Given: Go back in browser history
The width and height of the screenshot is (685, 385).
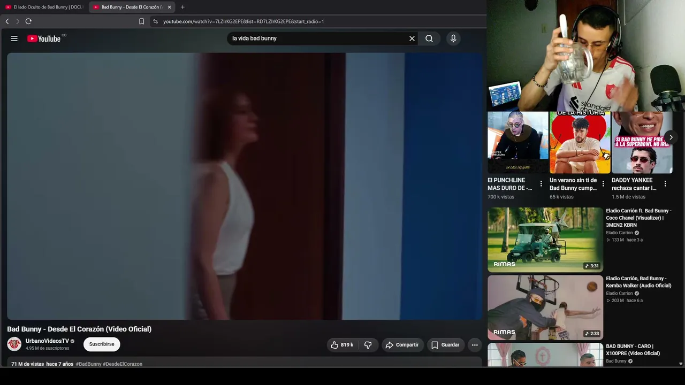Looking at the screenshot, I should (x=7, y=21).
